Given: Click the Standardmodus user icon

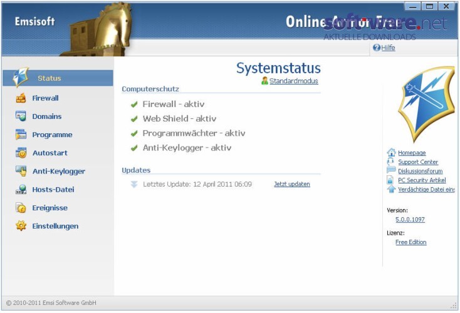Looking at the screenshot, I should tap(264, 81).
